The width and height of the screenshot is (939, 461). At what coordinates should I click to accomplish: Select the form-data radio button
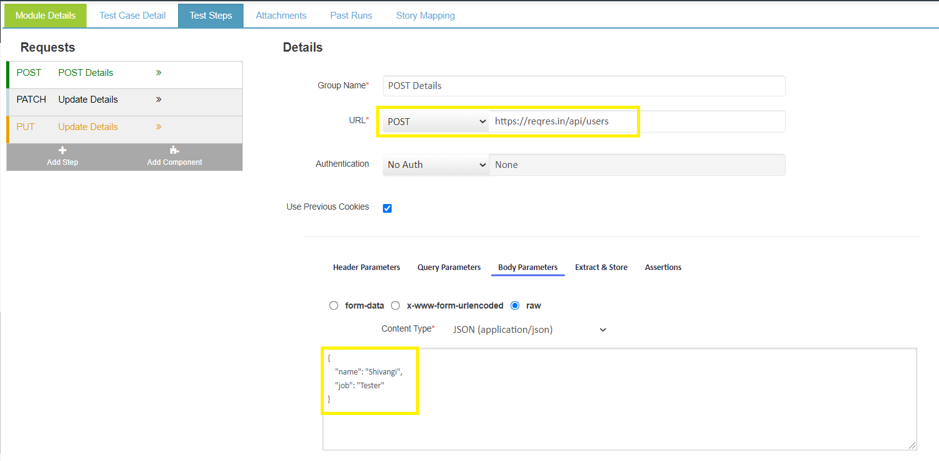pyautogui.click(x=334, y=305)
